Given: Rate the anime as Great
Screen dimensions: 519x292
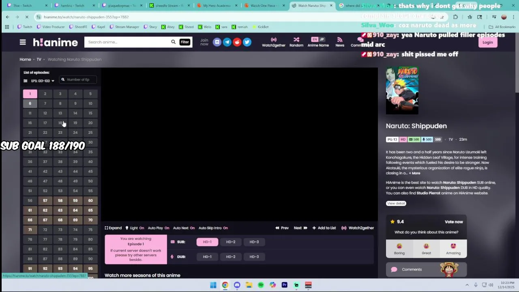Looking at the screenshot, I should (426, 249).
